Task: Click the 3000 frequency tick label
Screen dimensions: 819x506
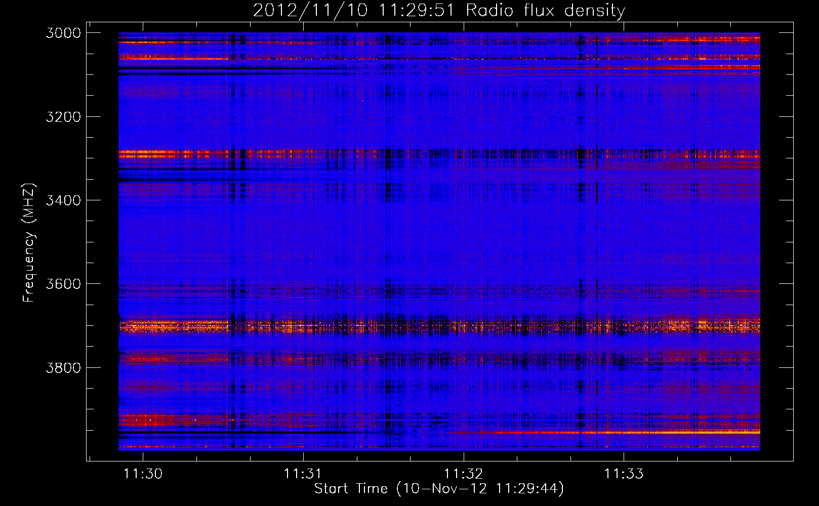Action: pyautogui.click(x=63, y=33)
